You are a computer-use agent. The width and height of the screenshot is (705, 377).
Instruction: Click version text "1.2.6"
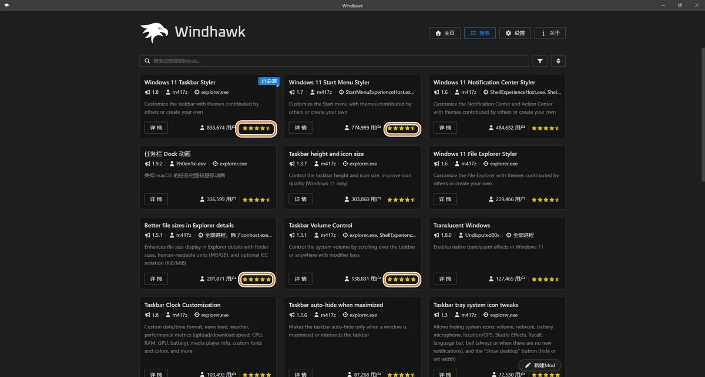302,315
